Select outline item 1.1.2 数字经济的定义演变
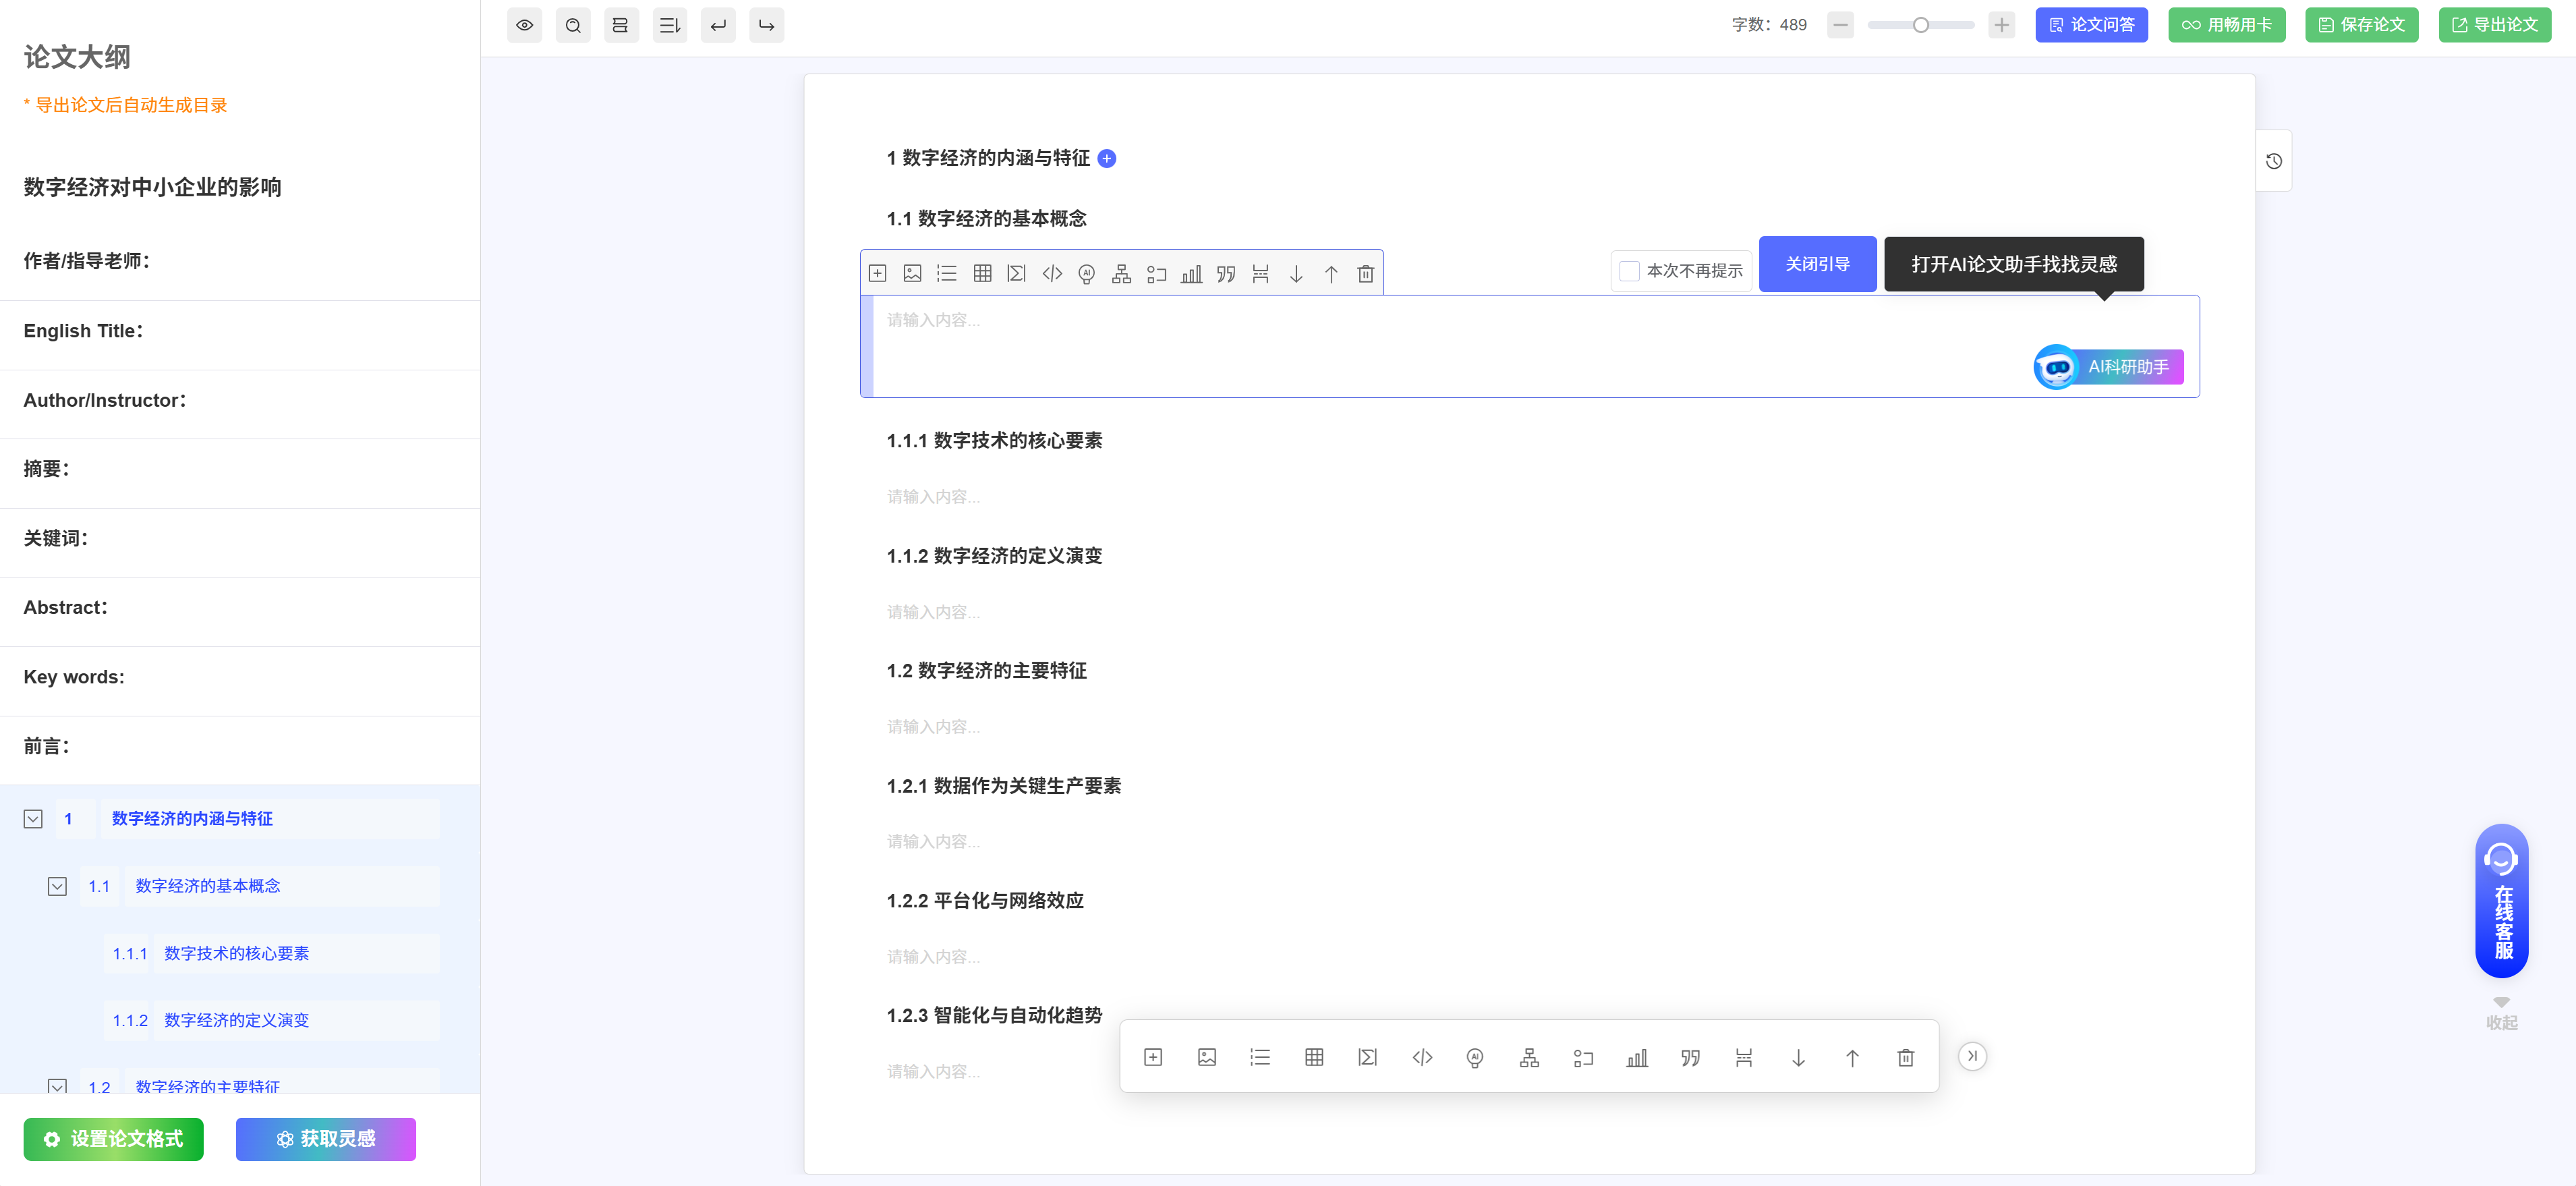The width and height of the screenshot is (2576, 1186). click(x=236, y=1020)
